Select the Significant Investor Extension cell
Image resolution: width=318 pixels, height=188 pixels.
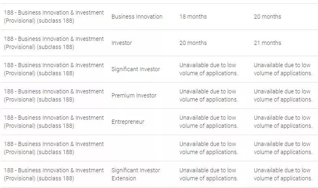click(136, 174)
